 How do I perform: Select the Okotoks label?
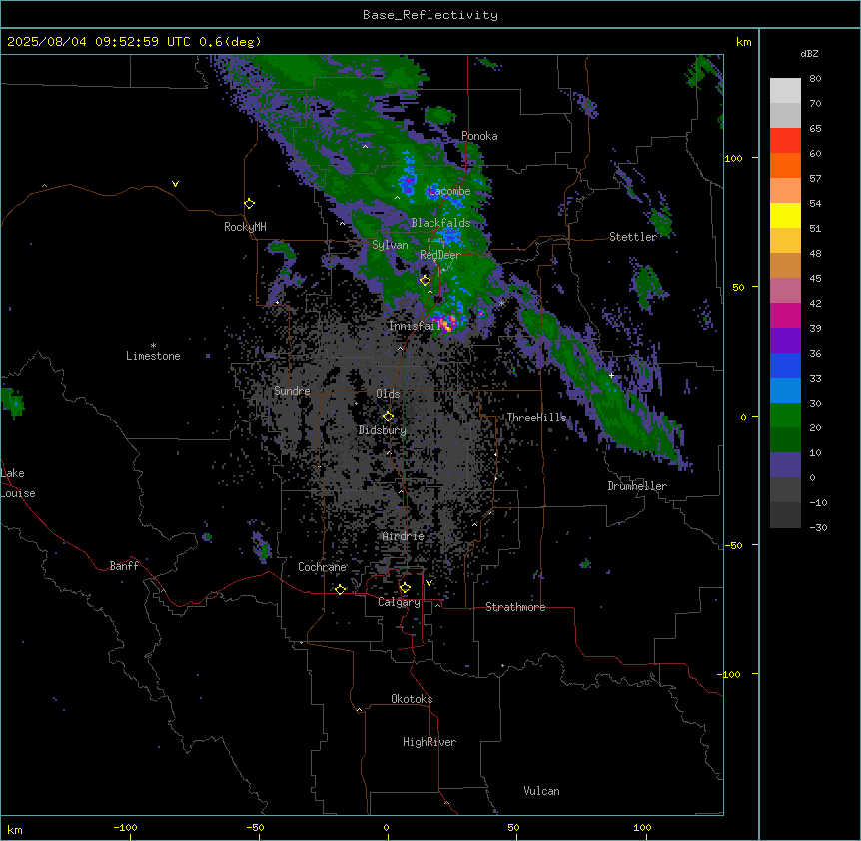[x=412, y=699]
